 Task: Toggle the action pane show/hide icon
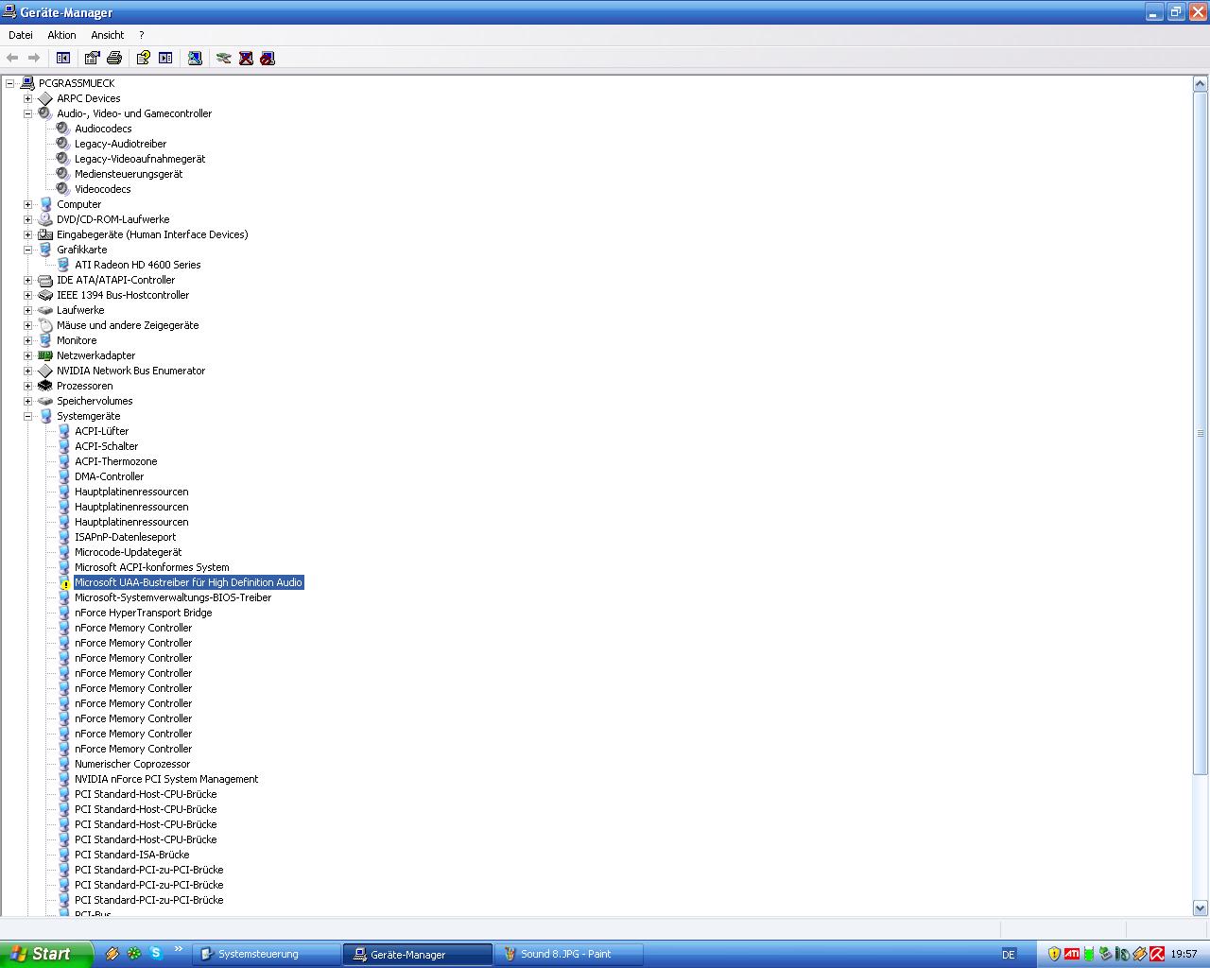pyautogui.click(x=165, y=58)
